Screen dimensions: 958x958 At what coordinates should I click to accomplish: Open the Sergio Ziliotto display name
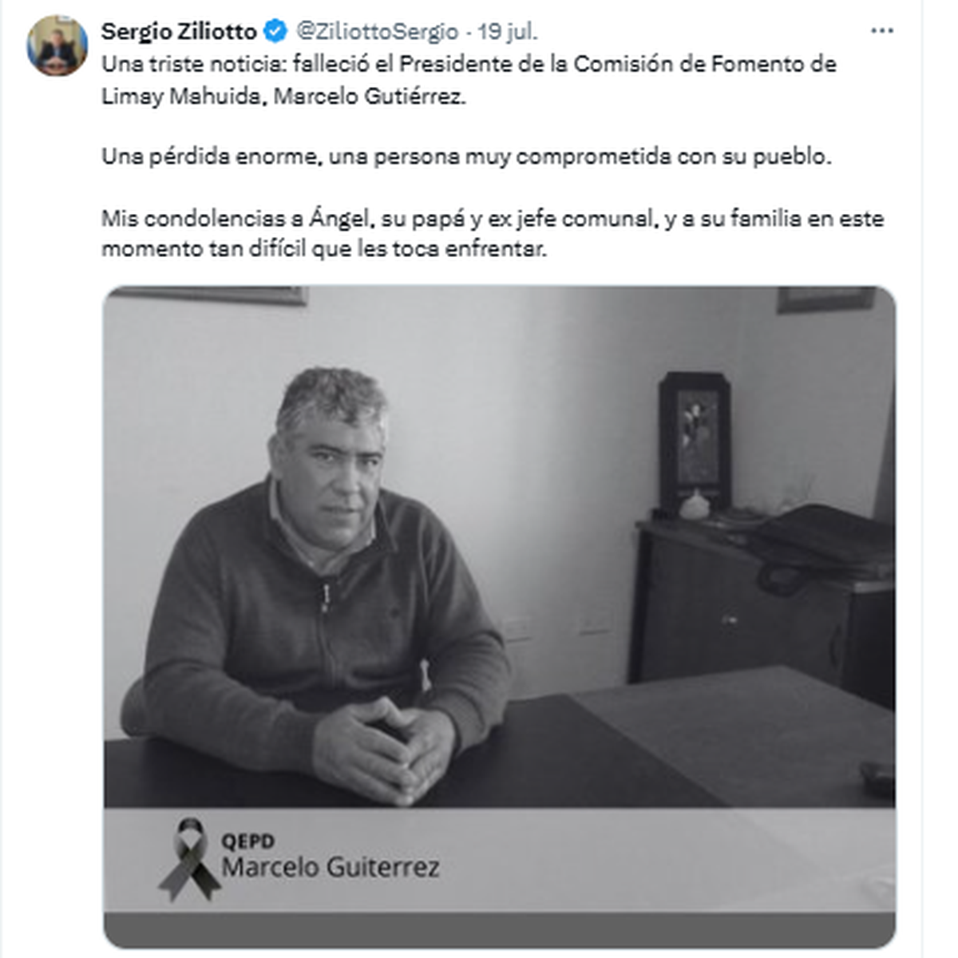tap(179, 32)
